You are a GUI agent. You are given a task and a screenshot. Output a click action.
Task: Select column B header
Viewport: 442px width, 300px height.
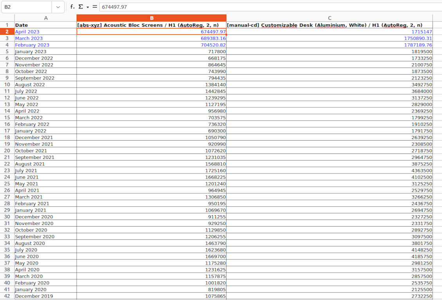coord(152,18)
